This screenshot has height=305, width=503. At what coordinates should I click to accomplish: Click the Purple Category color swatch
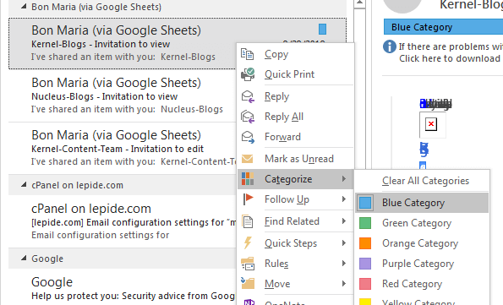coord(365,264)
